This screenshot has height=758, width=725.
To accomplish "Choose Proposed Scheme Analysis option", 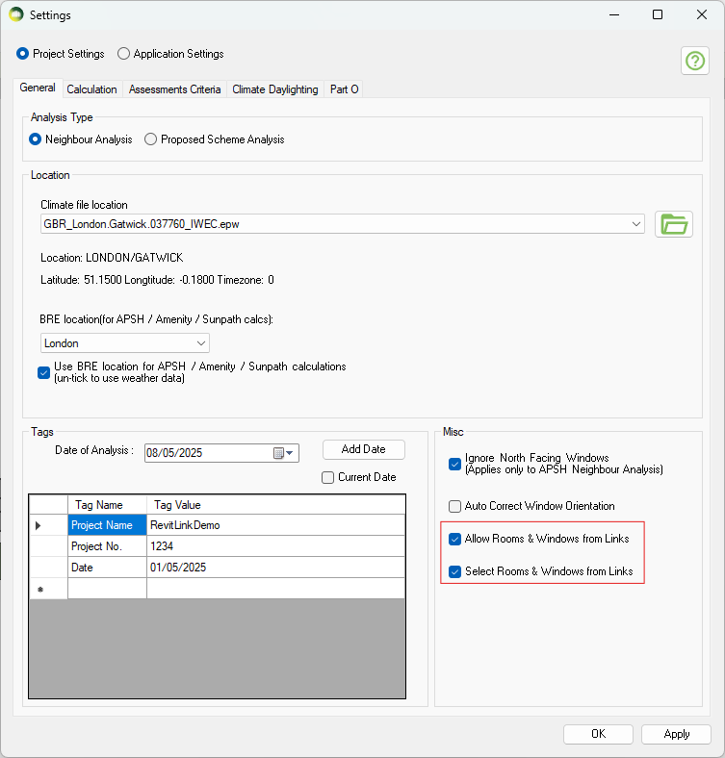I will click(151, 139).
